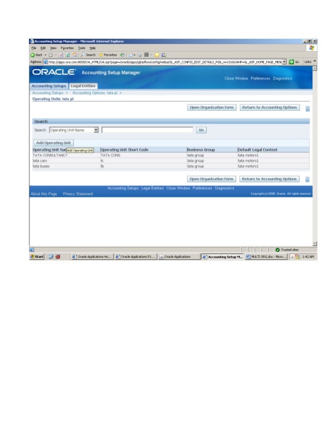Image resolution: width=329 pixels, height=426 pixels.
Task: Open the History toolbar icon
Action: (x=122, y=55)
